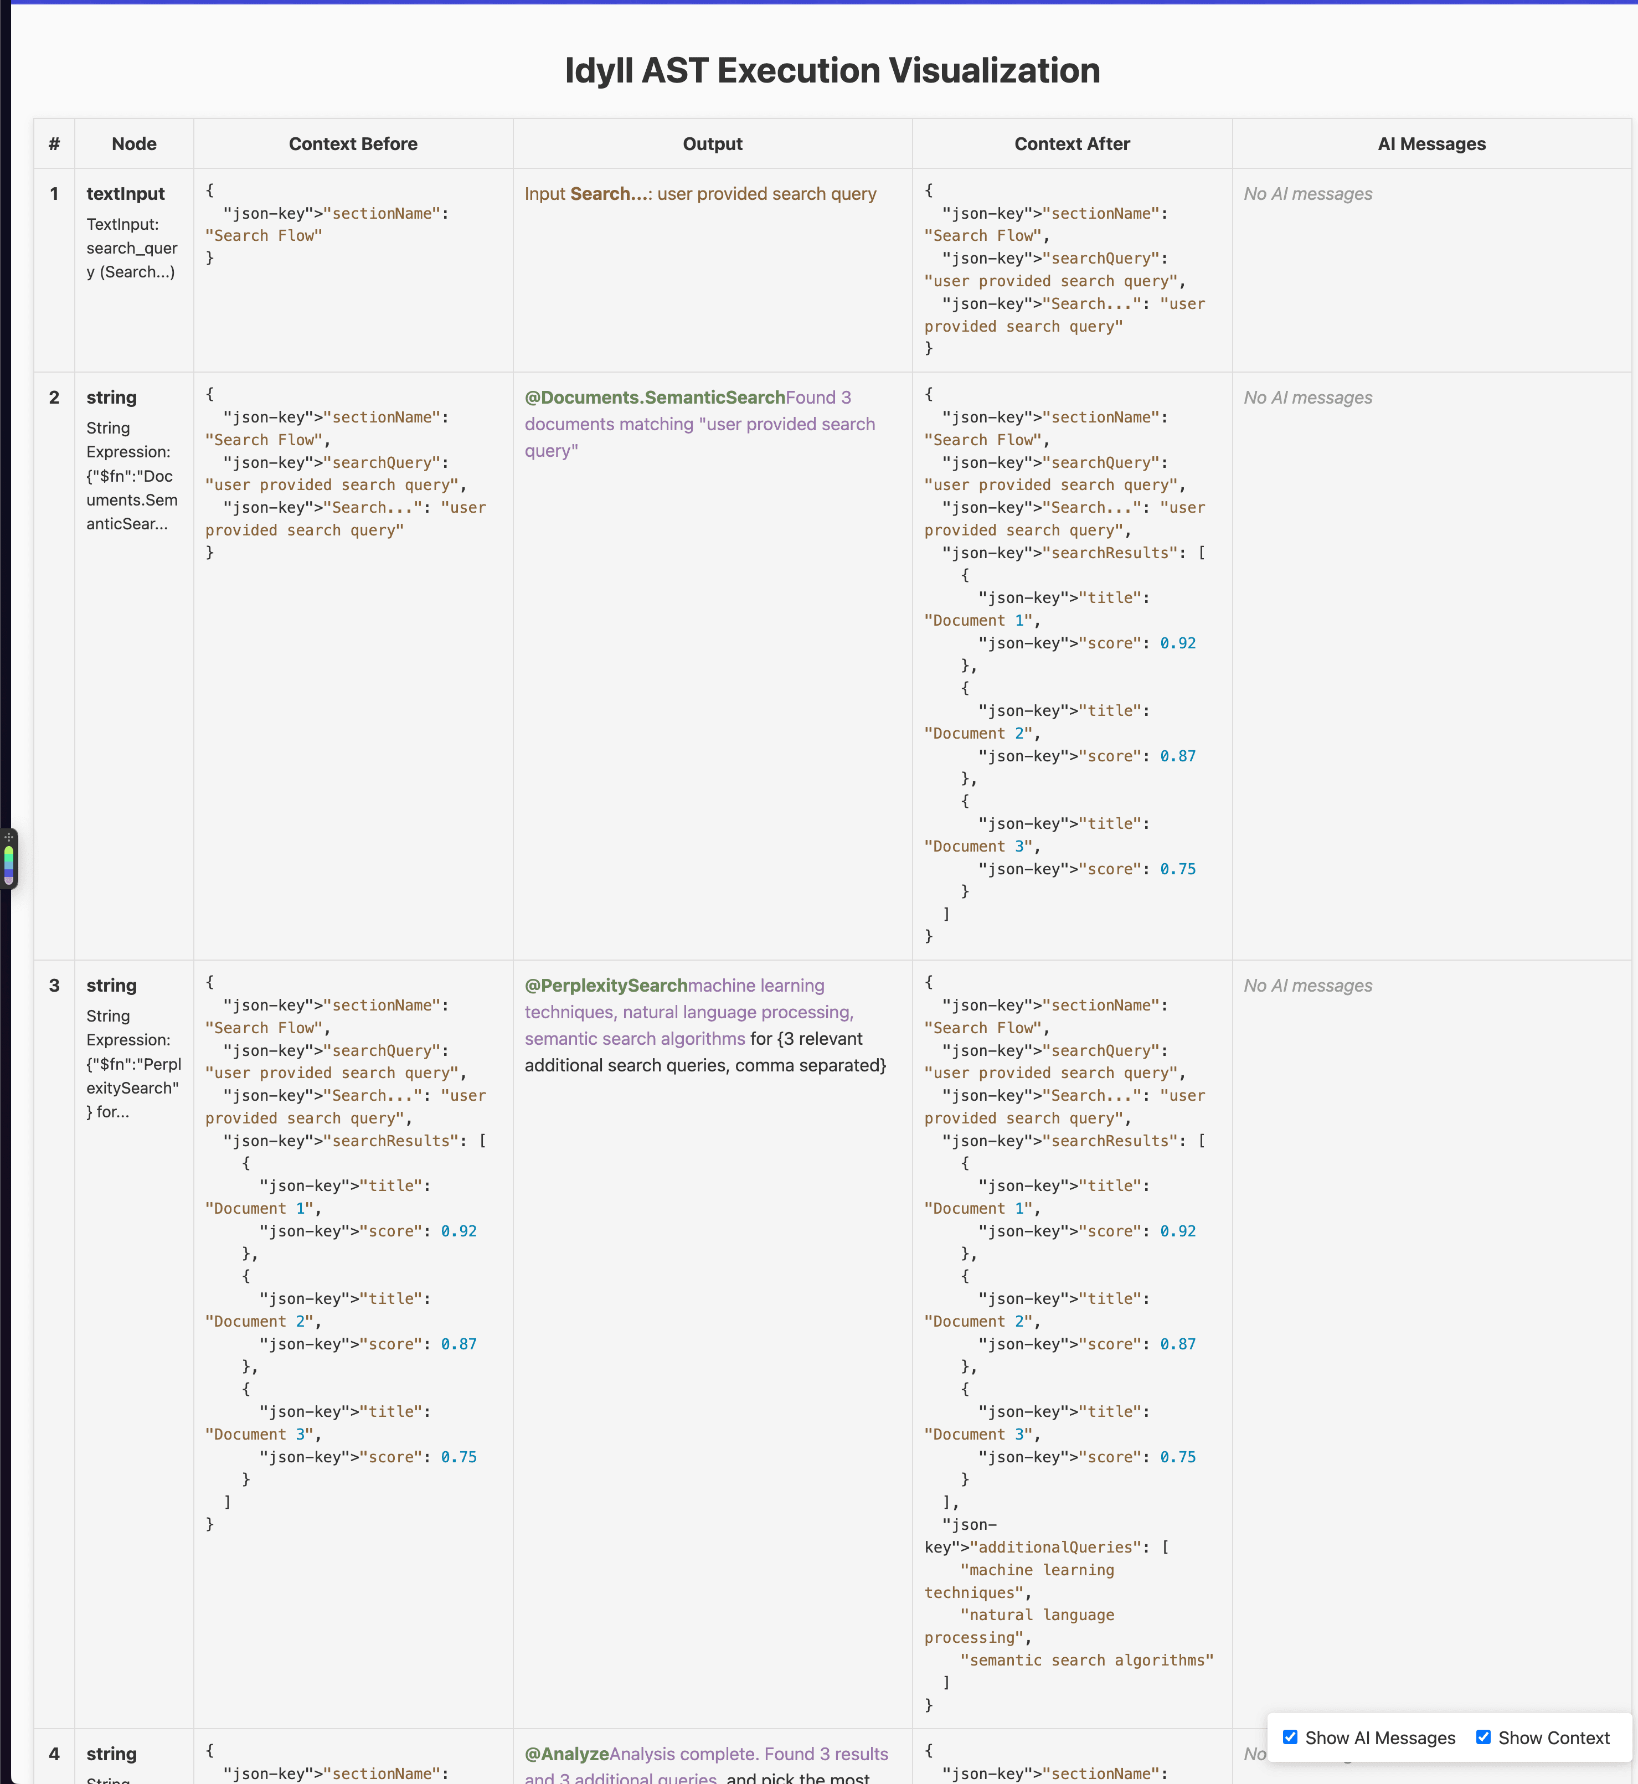Click the PerplexitySearch string expression description
The height and width of the screenshot is (1784, 1638).
coord(134,1064)
